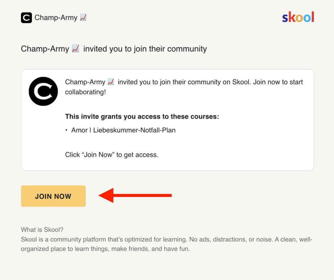Click the Amor | Liebeskummer-Notfall-Plan course item
Screen dimensions: 334x280
(x=123, y=130)
